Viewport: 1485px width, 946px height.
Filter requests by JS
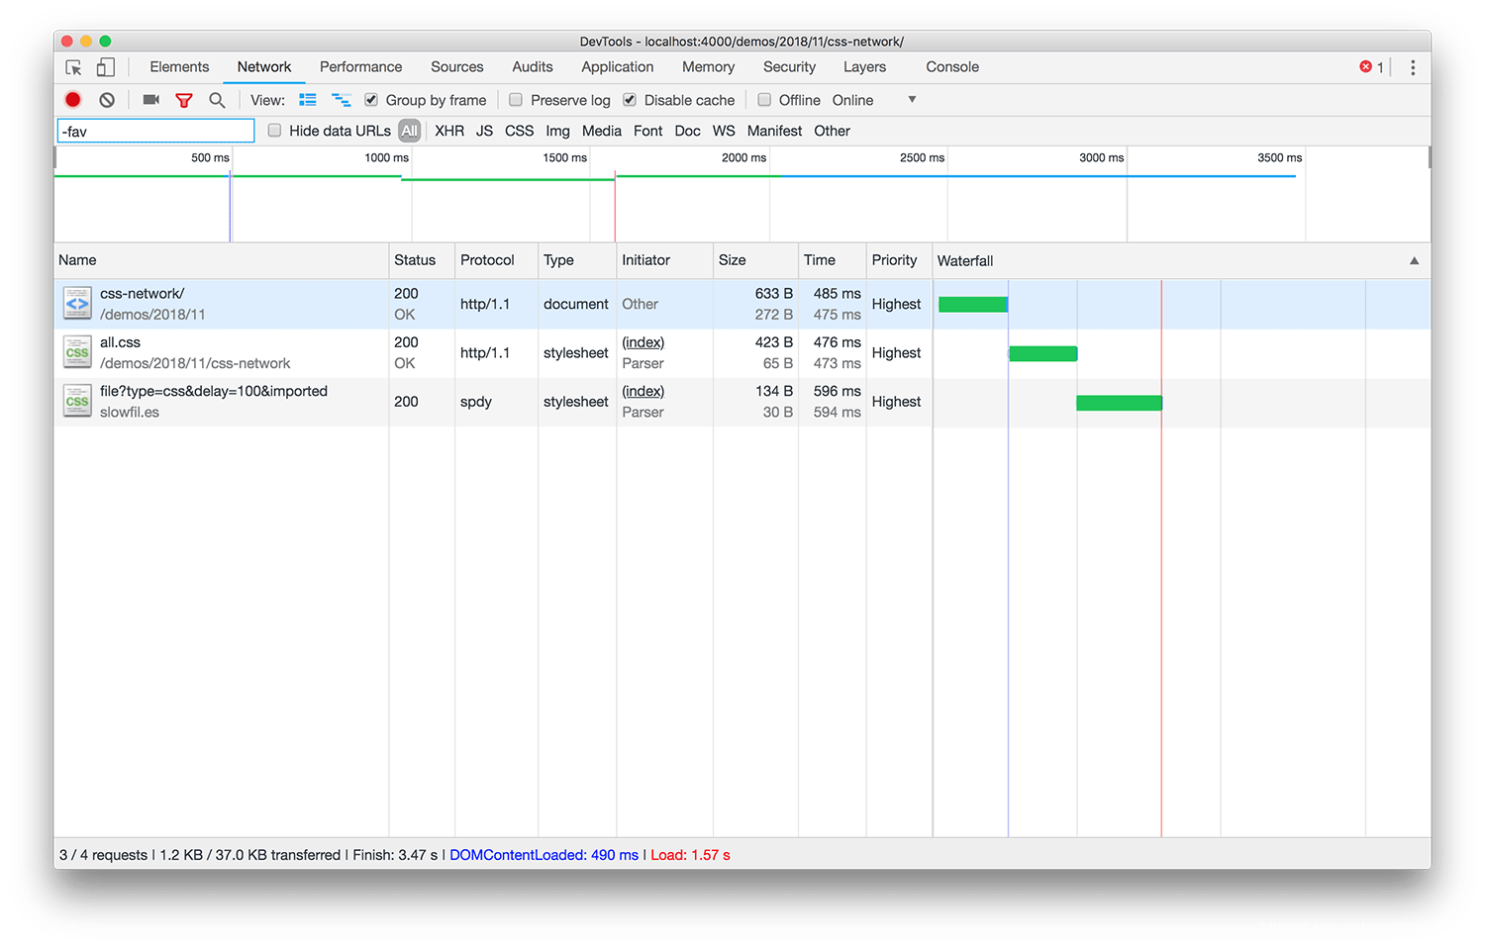[x=484, y=131]
